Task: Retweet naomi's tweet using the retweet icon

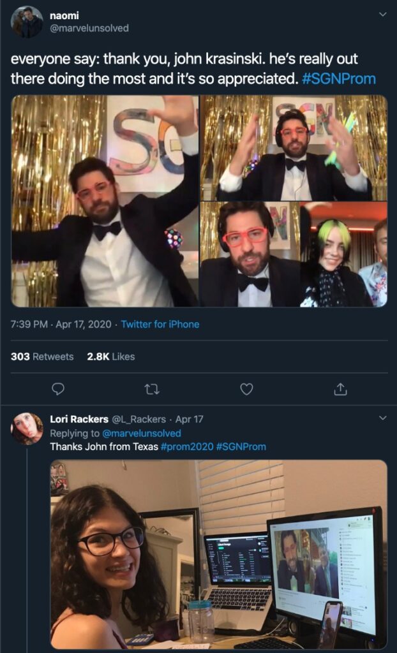Action: click(152, 389)
